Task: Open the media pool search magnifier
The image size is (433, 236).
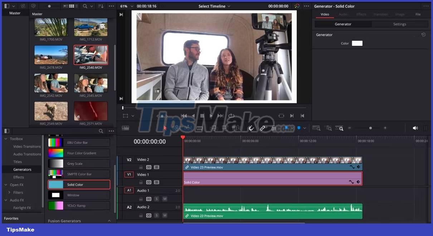Action: point(85,6)
